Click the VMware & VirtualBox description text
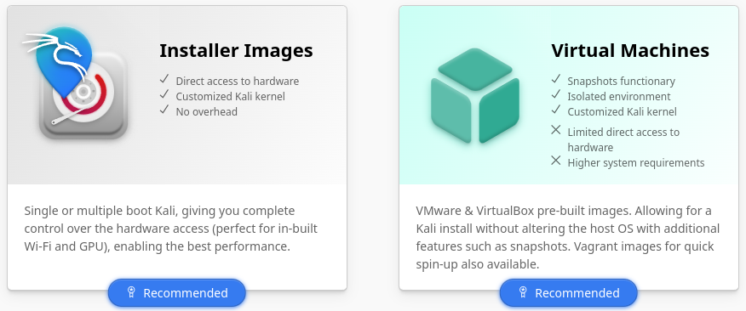The image size is (746, 311). pos(567,237)
